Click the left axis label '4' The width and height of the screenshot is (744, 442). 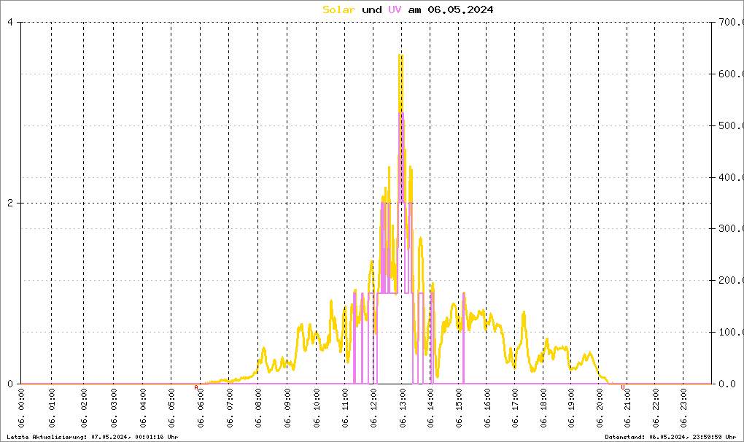10,23
